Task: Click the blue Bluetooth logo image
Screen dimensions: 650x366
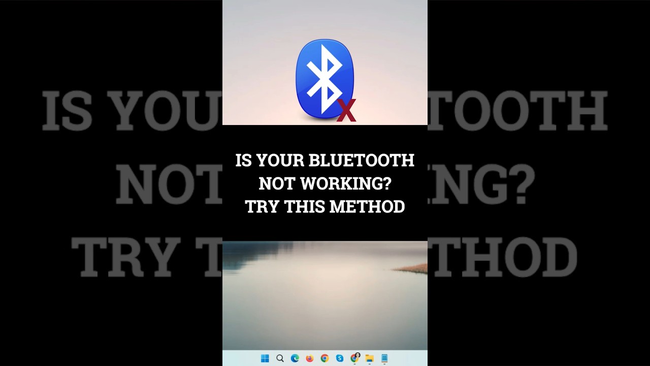Action: click(324, 80)
